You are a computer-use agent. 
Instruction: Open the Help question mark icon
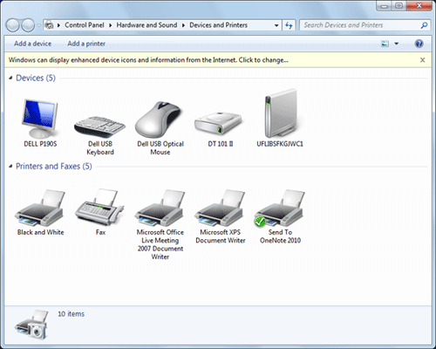coord(419,44)
